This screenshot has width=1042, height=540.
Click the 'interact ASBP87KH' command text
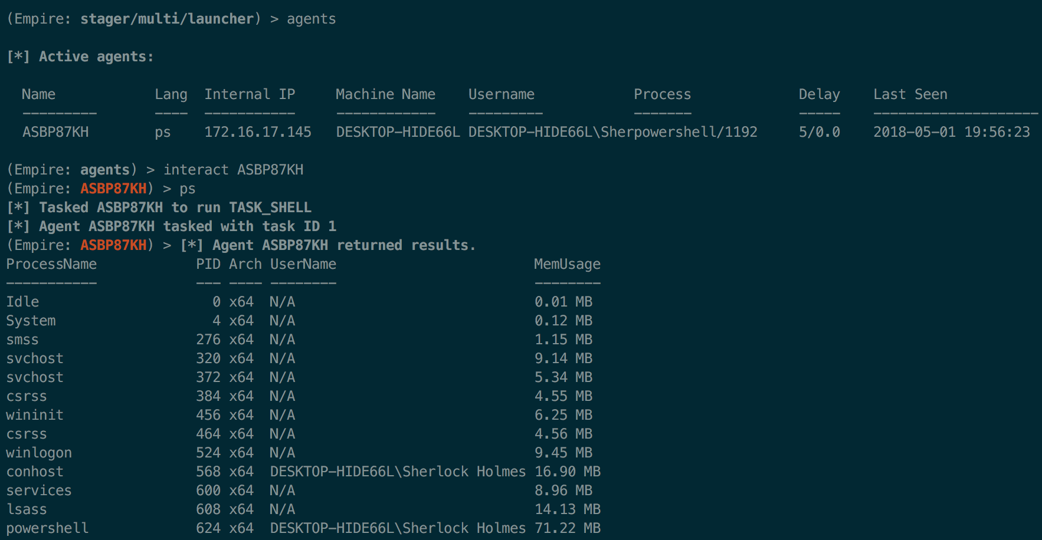(233, 170)
